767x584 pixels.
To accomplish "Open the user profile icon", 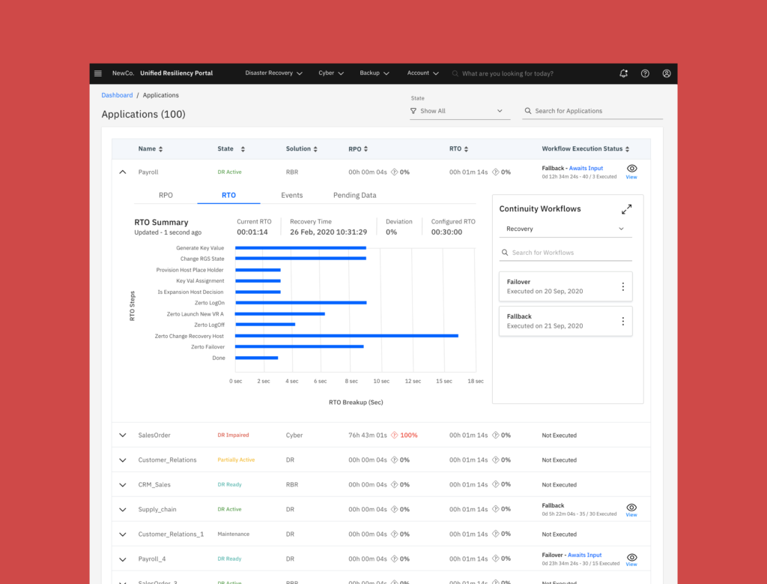I will point(667,73).
